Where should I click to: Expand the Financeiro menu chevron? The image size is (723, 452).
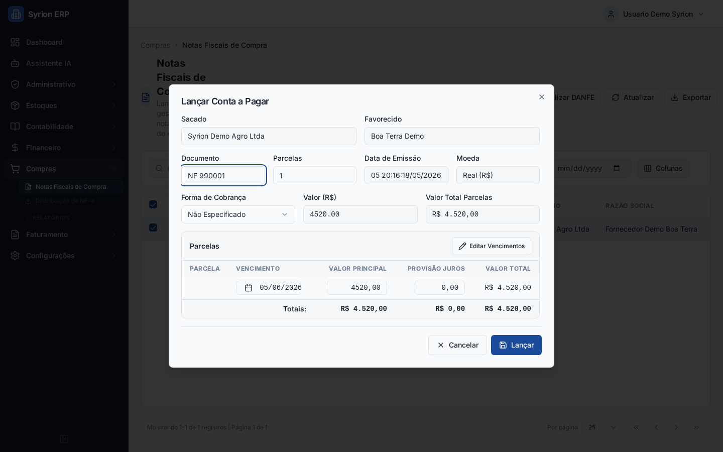click(114, 148)
